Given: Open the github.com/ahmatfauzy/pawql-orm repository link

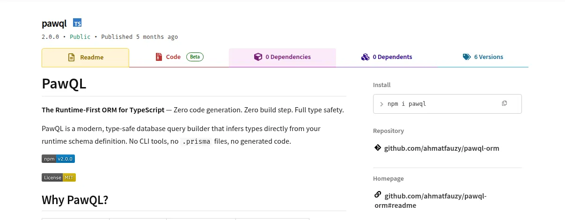Looking at the screenshot, I should 441,148.
